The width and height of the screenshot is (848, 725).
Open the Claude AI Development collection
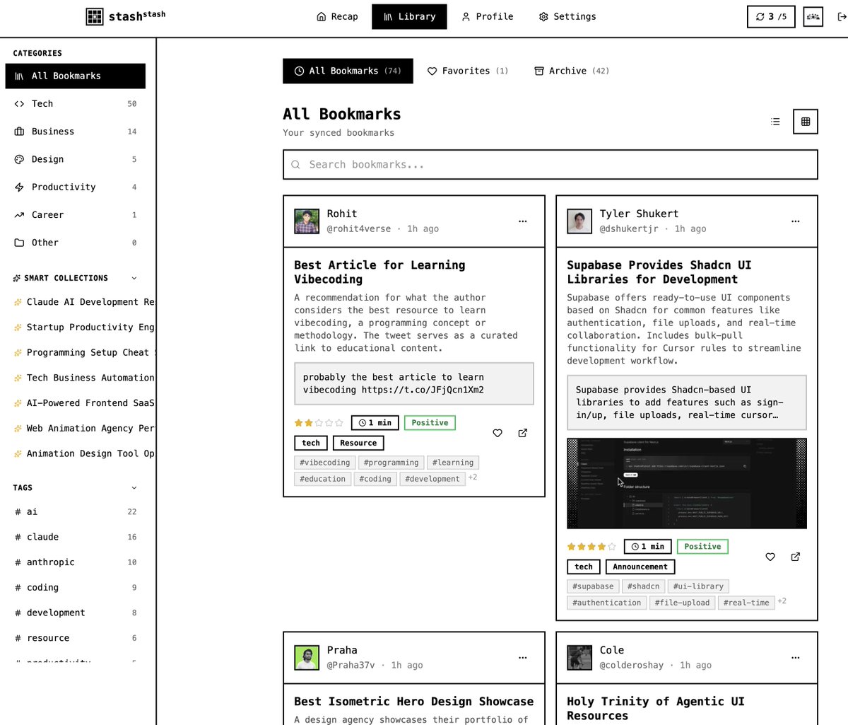(83, 302)
